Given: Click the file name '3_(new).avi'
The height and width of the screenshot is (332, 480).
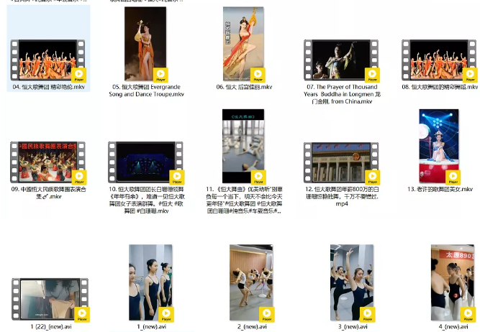Looking at the screenshot, I should (353, 327).
